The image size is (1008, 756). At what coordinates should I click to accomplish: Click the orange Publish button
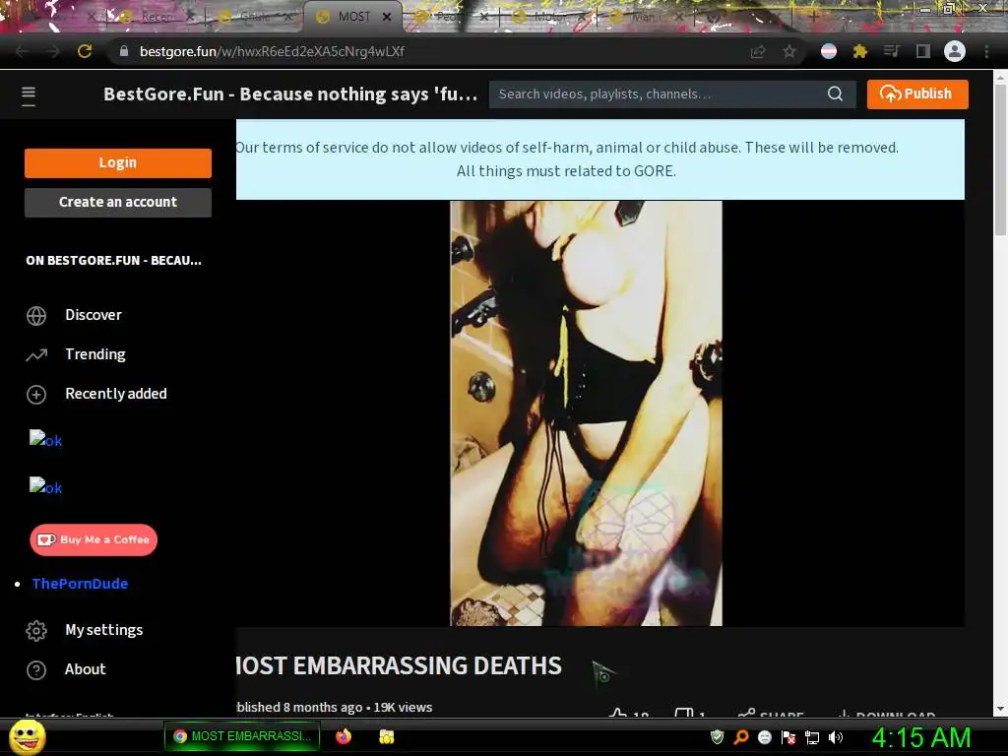pos(917,94)
